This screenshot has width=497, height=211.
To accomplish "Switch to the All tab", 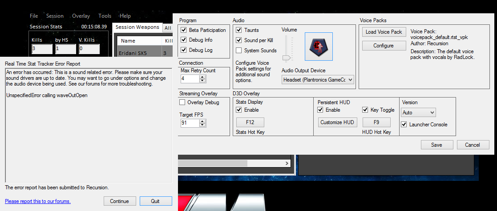I will pyautogui.click(x=168, y=28).
